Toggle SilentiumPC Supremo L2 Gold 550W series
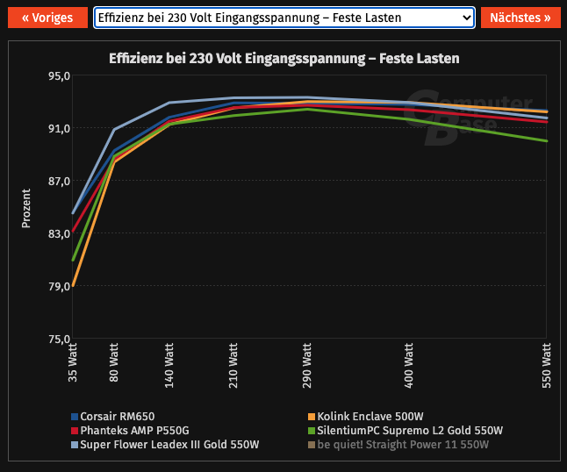567x472 pixels. [x=406, y=431]
